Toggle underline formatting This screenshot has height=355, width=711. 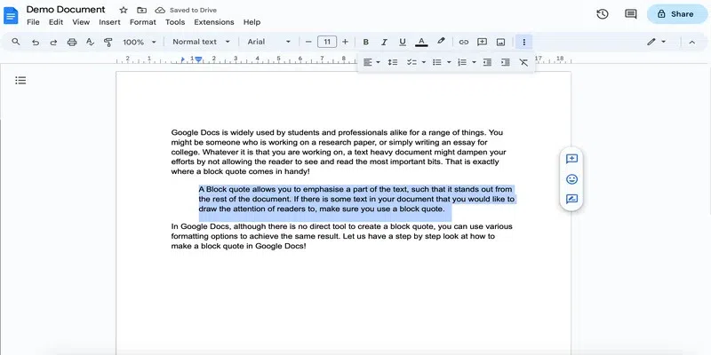403,42
